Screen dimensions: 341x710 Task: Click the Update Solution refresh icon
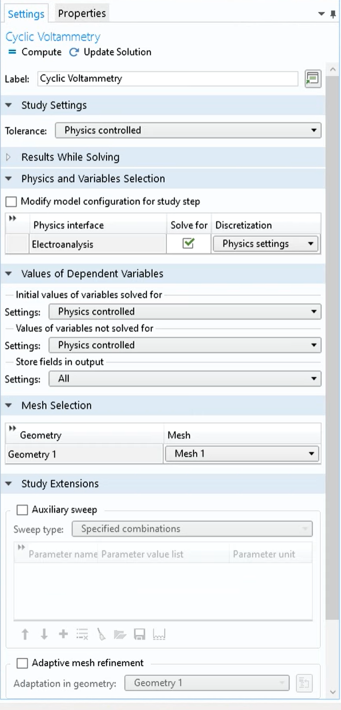[x=74, y=52]
